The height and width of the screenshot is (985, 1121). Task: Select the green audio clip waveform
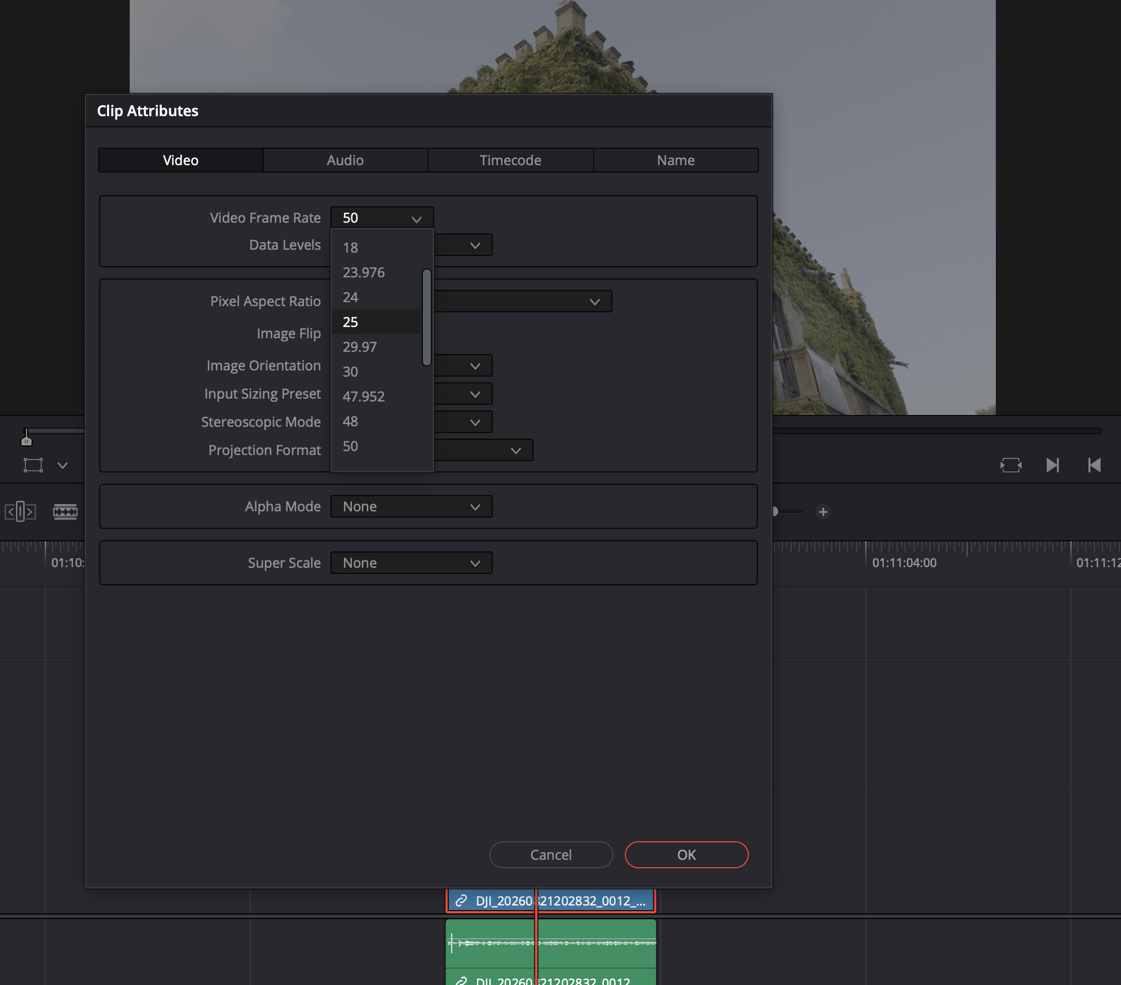[551, 943]
